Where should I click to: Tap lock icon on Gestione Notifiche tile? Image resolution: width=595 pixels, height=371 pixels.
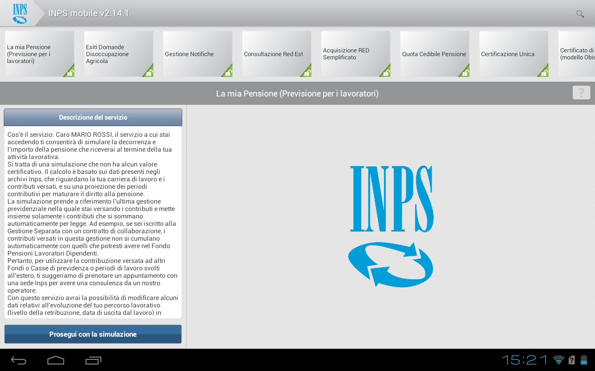coord(228,72)
